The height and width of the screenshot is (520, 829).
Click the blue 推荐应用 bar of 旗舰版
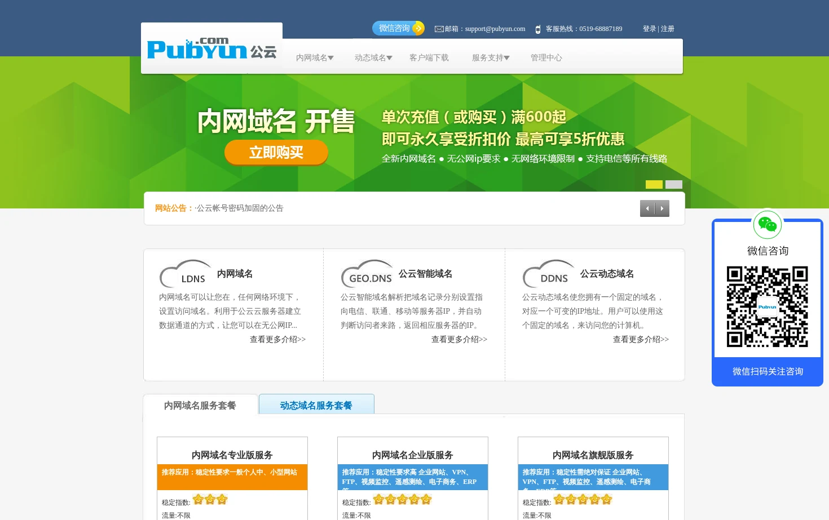click(x=593, y=477)
